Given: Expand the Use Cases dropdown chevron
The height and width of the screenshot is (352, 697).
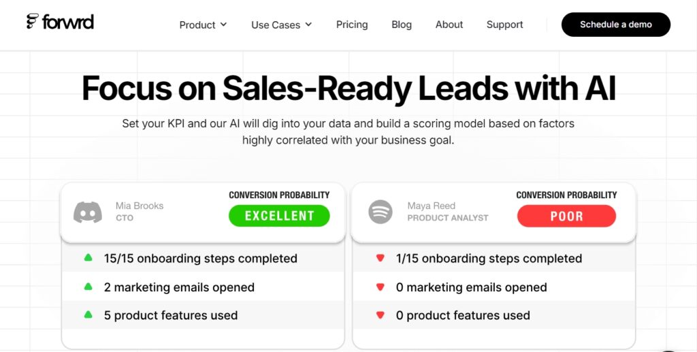Looking at the screenshot, I should click(x=308, y=25).
